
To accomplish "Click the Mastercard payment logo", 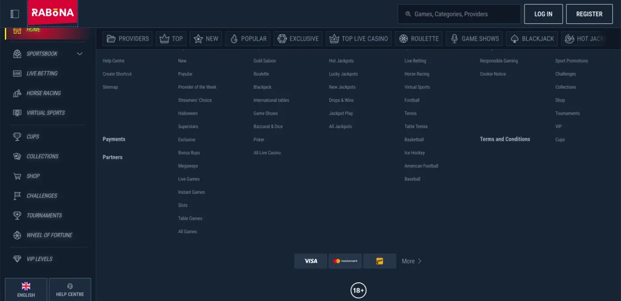I will (x=345, y=261).
